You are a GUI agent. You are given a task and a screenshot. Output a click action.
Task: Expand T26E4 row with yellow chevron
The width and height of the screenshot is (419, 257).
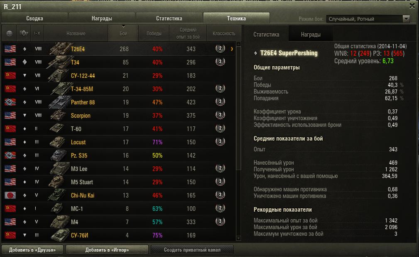click(x=232, y=49)
